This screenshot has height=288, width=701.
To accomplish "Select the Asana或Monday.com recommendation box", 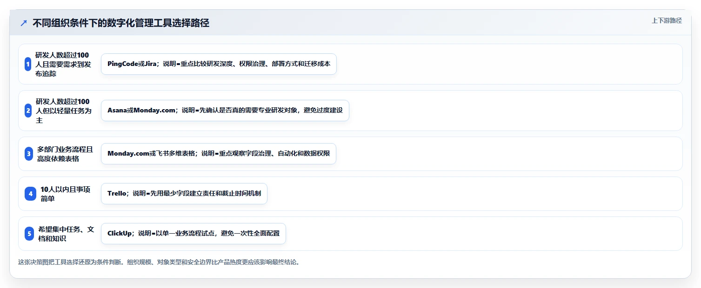I will coord(225,111).
